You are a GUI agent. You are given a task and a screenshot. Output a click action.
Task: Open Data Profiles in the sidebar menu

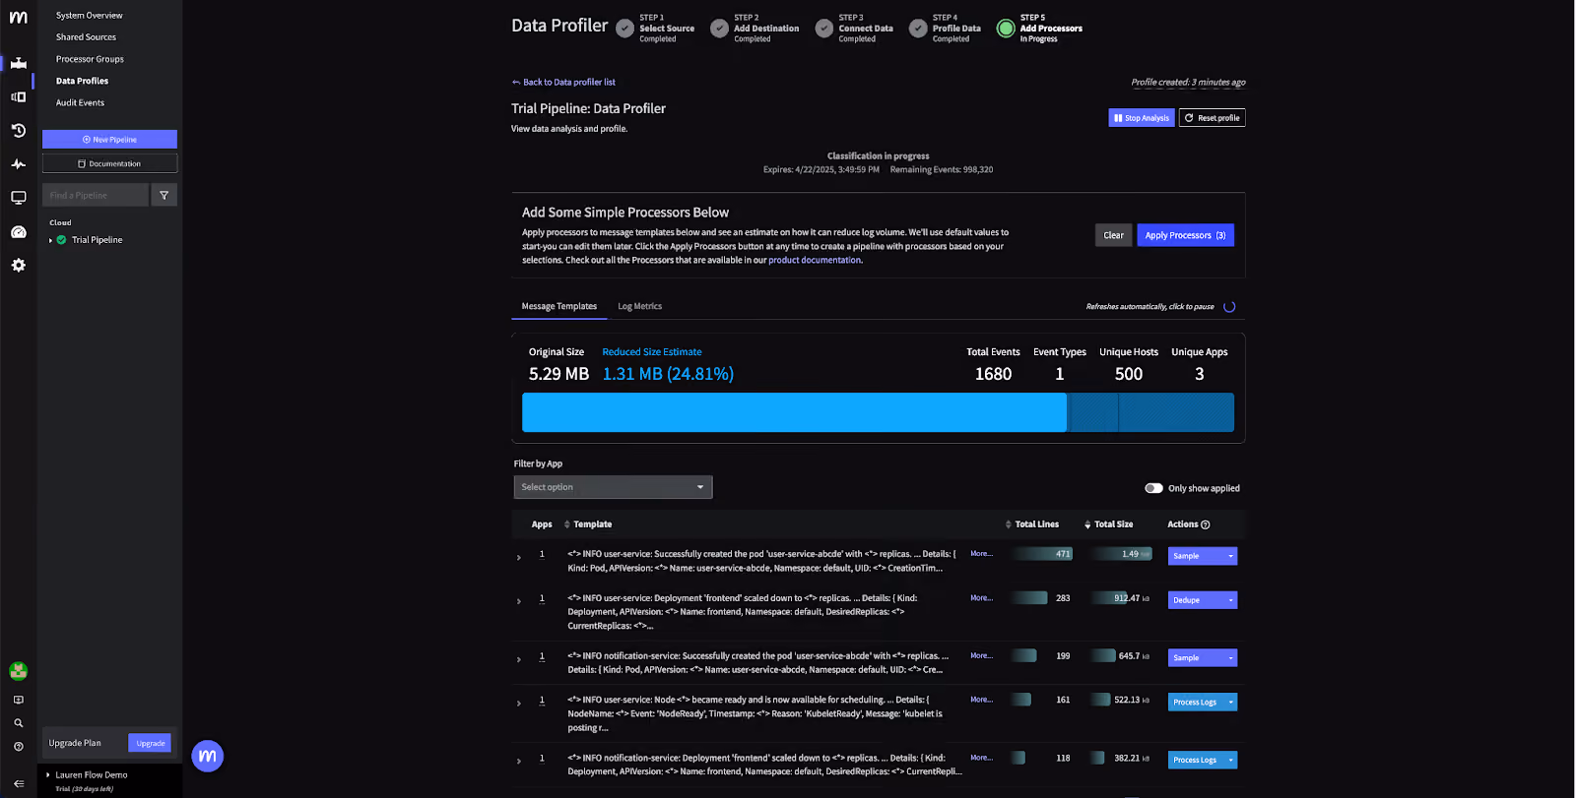[x=82, y=81]
